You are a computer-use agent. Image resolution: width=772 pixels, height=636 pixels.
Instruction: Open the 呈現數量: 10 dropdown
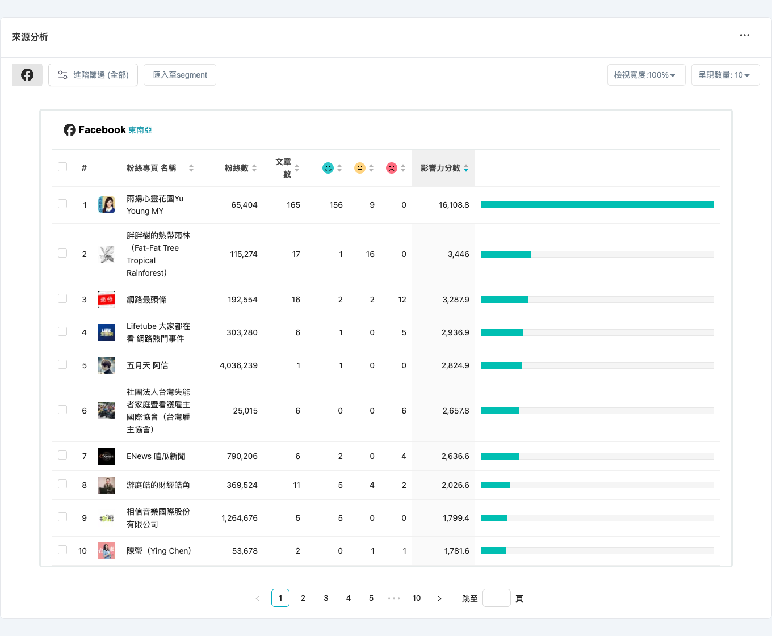[725, 75]
